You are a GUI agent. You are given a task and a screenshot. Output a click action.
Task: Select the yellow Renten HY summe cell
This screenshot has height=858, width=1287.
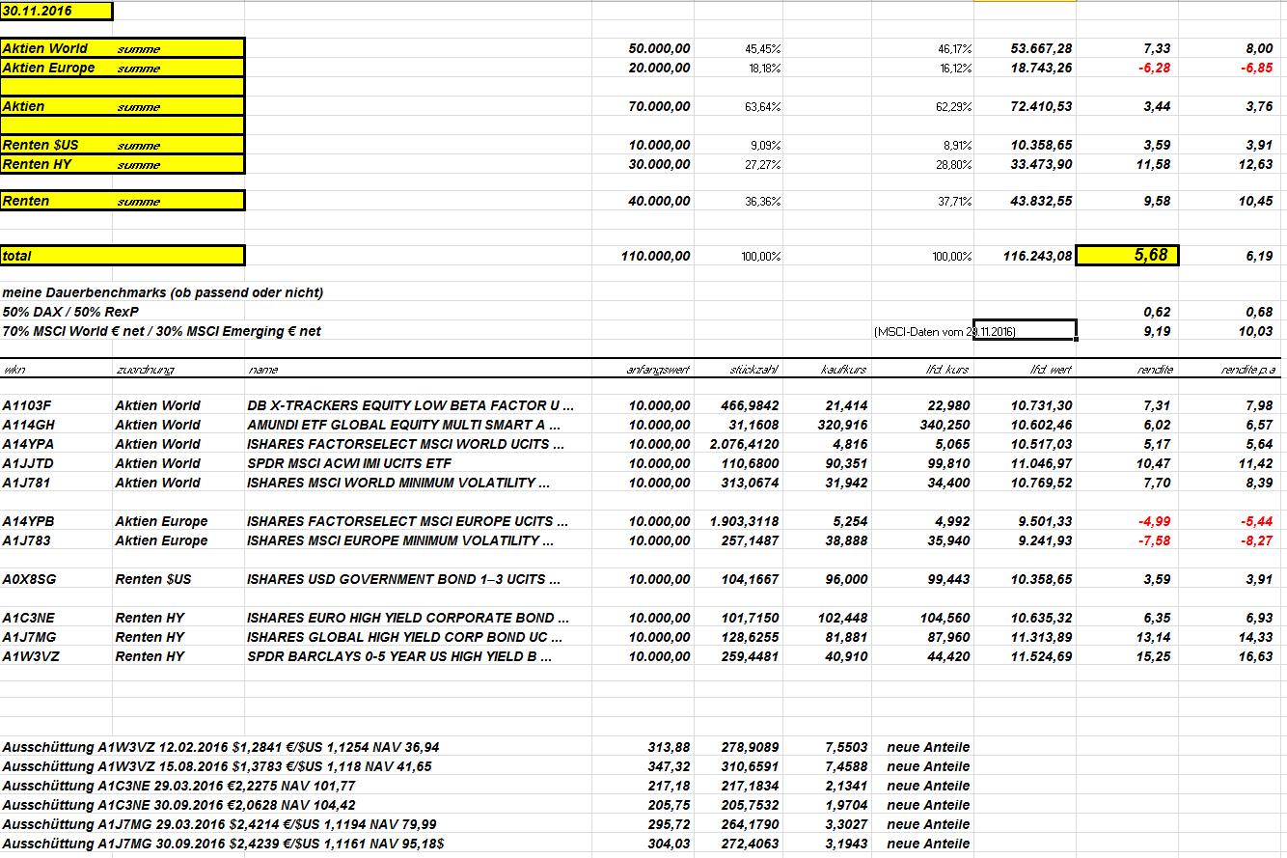(123, 164)
